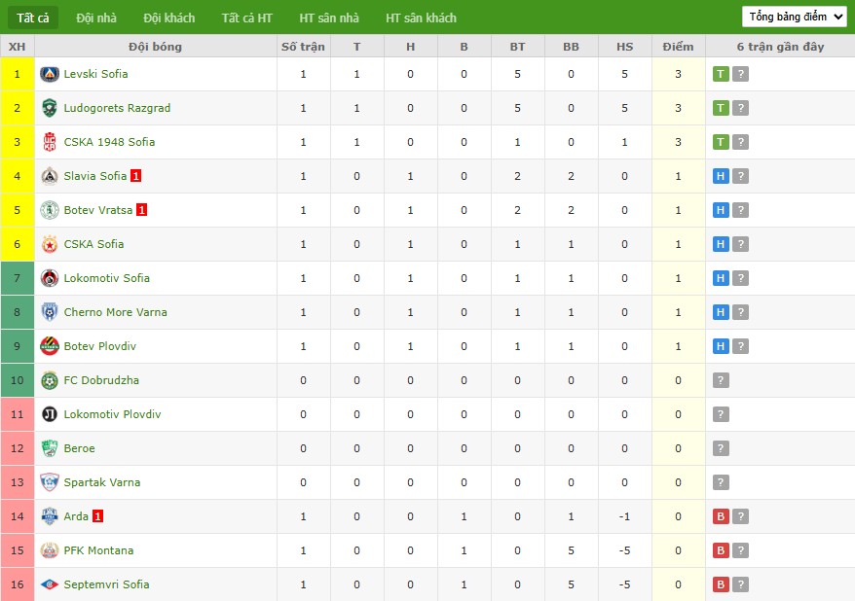Open the Tổng bảng điểm dropdown
The image size is (855, 601).
point(795,17)
